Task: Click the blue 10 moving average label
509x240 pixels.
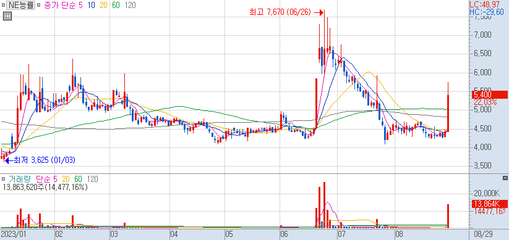Action: (x=91, y=5)
